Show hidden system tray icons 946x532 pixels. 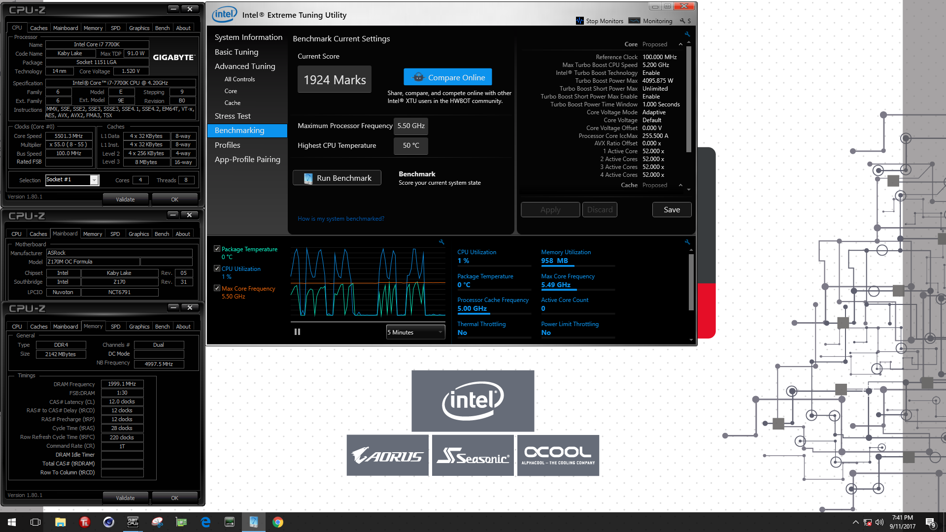855,522
